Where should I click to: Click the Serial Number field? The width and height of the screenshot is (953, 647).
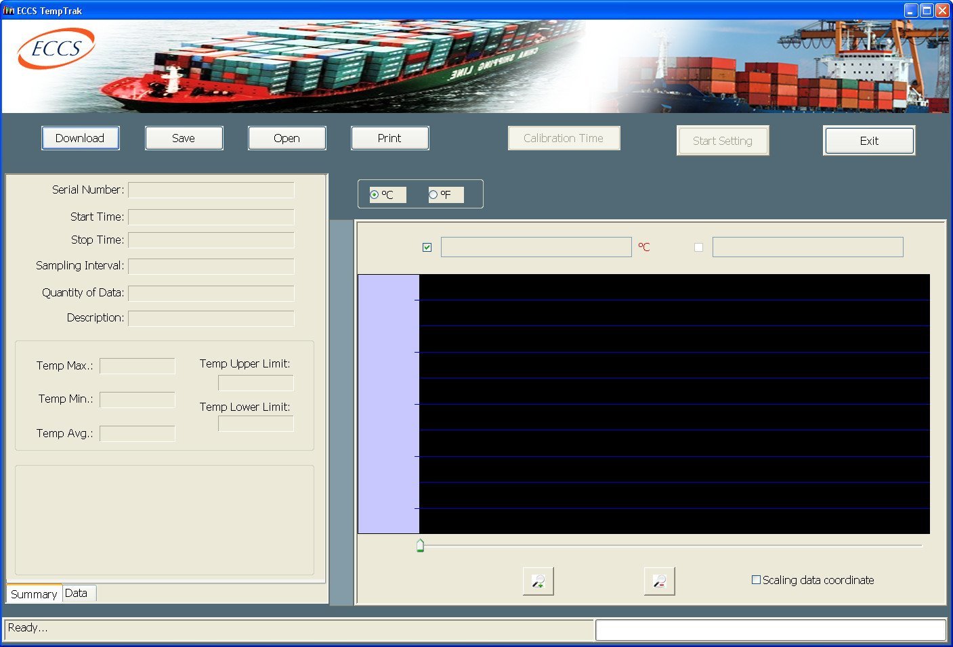pyautogui.click(x=211, y=190)
